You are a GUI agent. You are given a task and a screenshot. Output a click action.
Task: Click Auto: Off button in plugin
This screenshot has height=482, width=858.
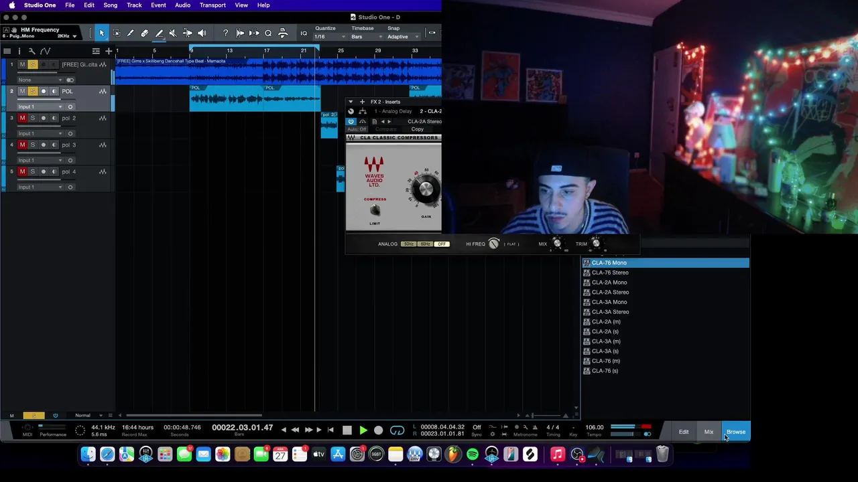coord(357,129)
